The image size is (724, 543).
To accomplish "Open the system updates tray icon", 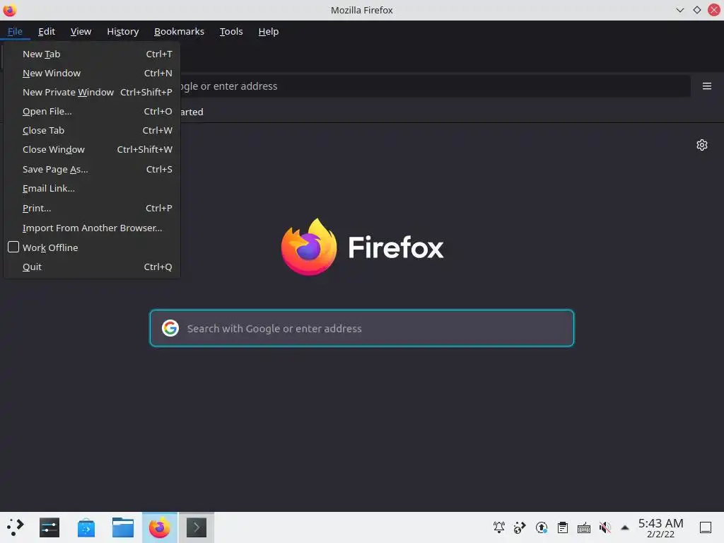I will pos(541,527).
